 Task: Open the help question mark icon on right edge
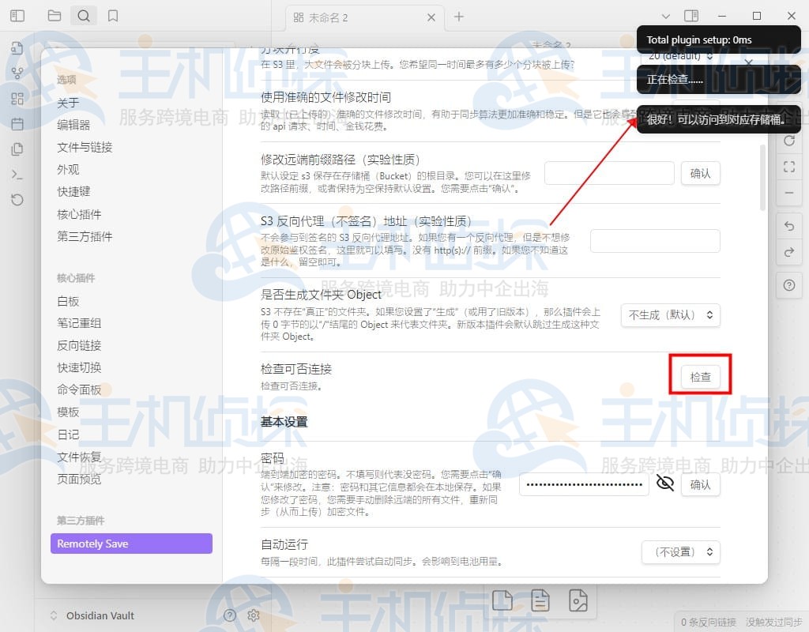tap(789, 285)
